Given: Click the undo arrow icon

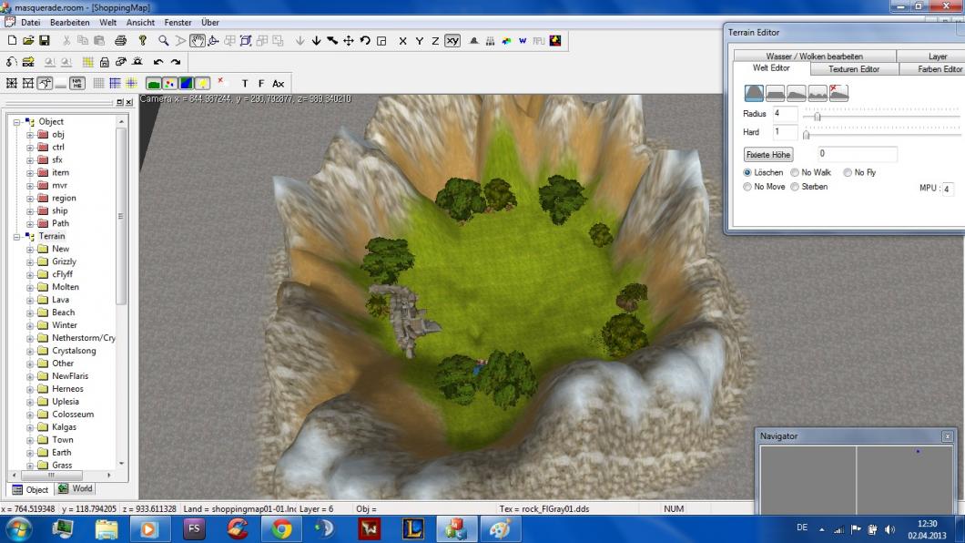Looking at the screenshot, I should [x=158, y=62].
